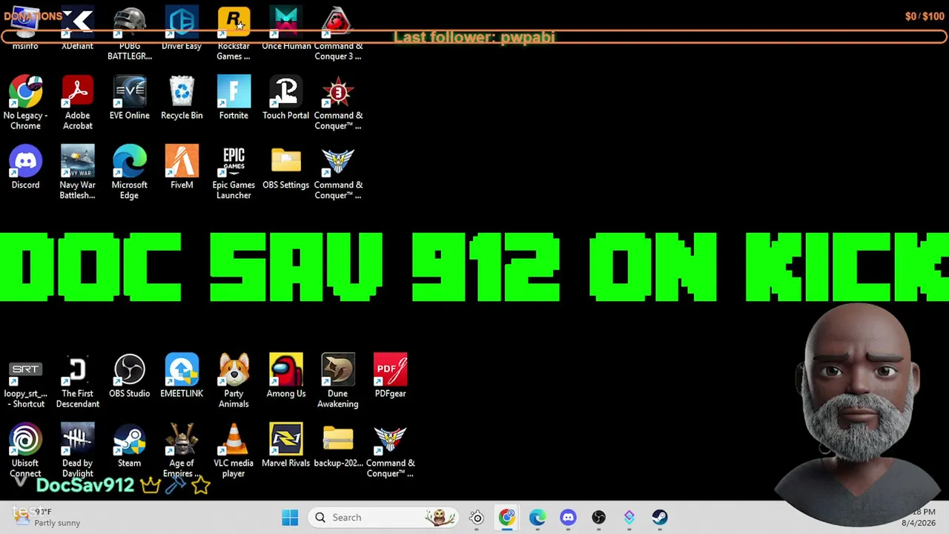Select the PUBG Battlegrounds desktop icon
949x534 pixels.
tap(129, 34)
